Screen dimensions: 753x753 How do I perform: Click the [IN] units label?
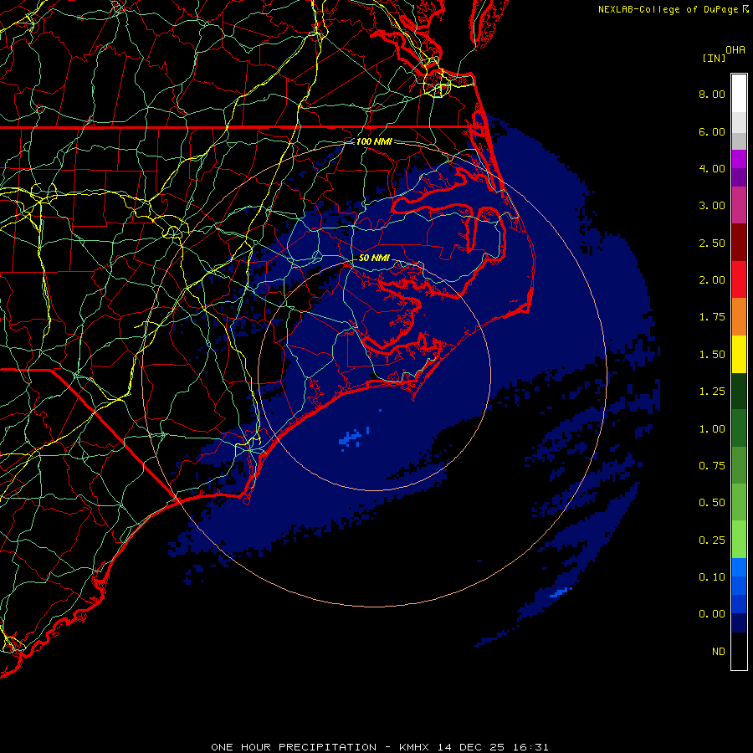tap(714, 58)
